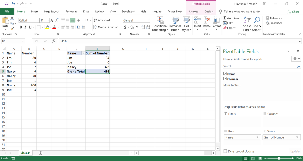
Task: Click the zoom slider handle
Action: tap(279, 158)
